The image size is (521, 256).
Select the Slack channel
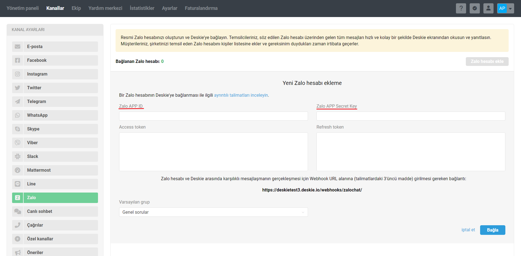[x=55, y=157]
